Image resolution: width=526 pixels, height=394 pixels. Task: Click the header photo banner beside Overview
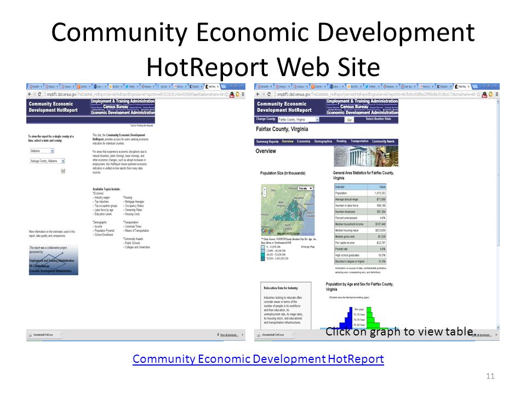click(x=366, y=157)
